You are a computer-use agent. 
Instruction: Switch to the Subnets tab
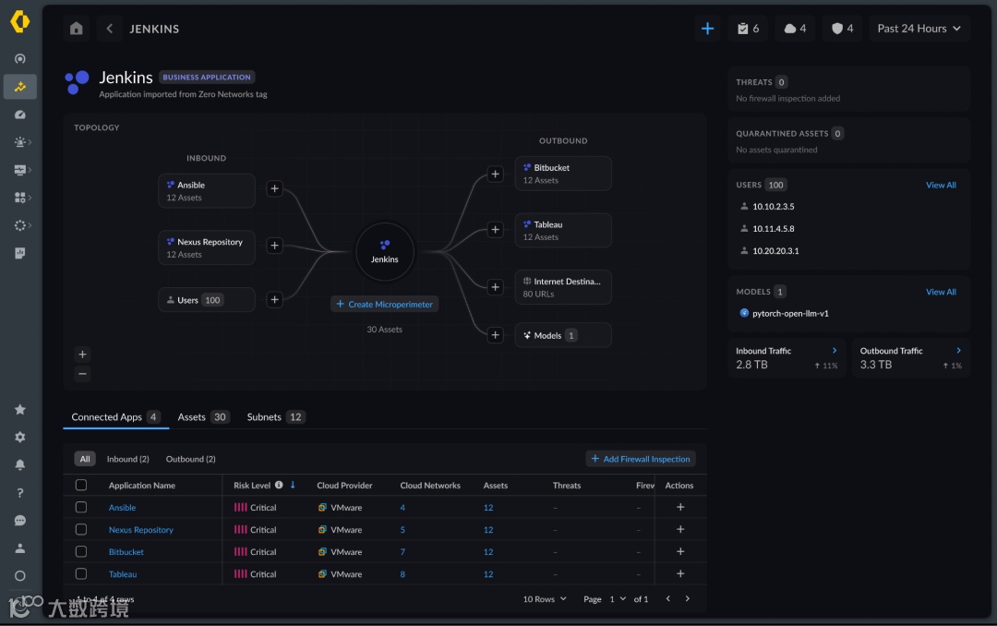click(x=275, y=416)
